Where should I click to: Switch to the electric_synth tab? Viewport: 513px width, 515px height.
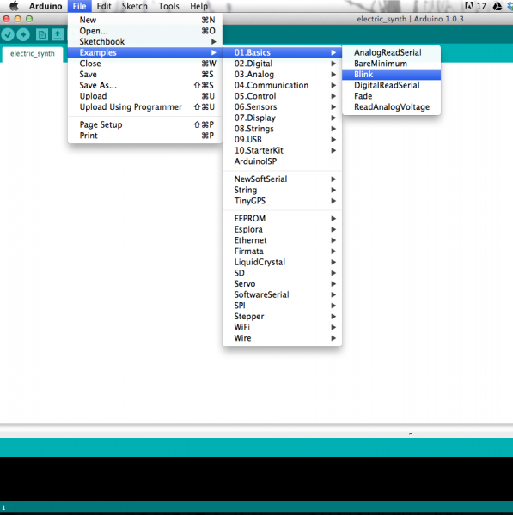tap(33, 54)
